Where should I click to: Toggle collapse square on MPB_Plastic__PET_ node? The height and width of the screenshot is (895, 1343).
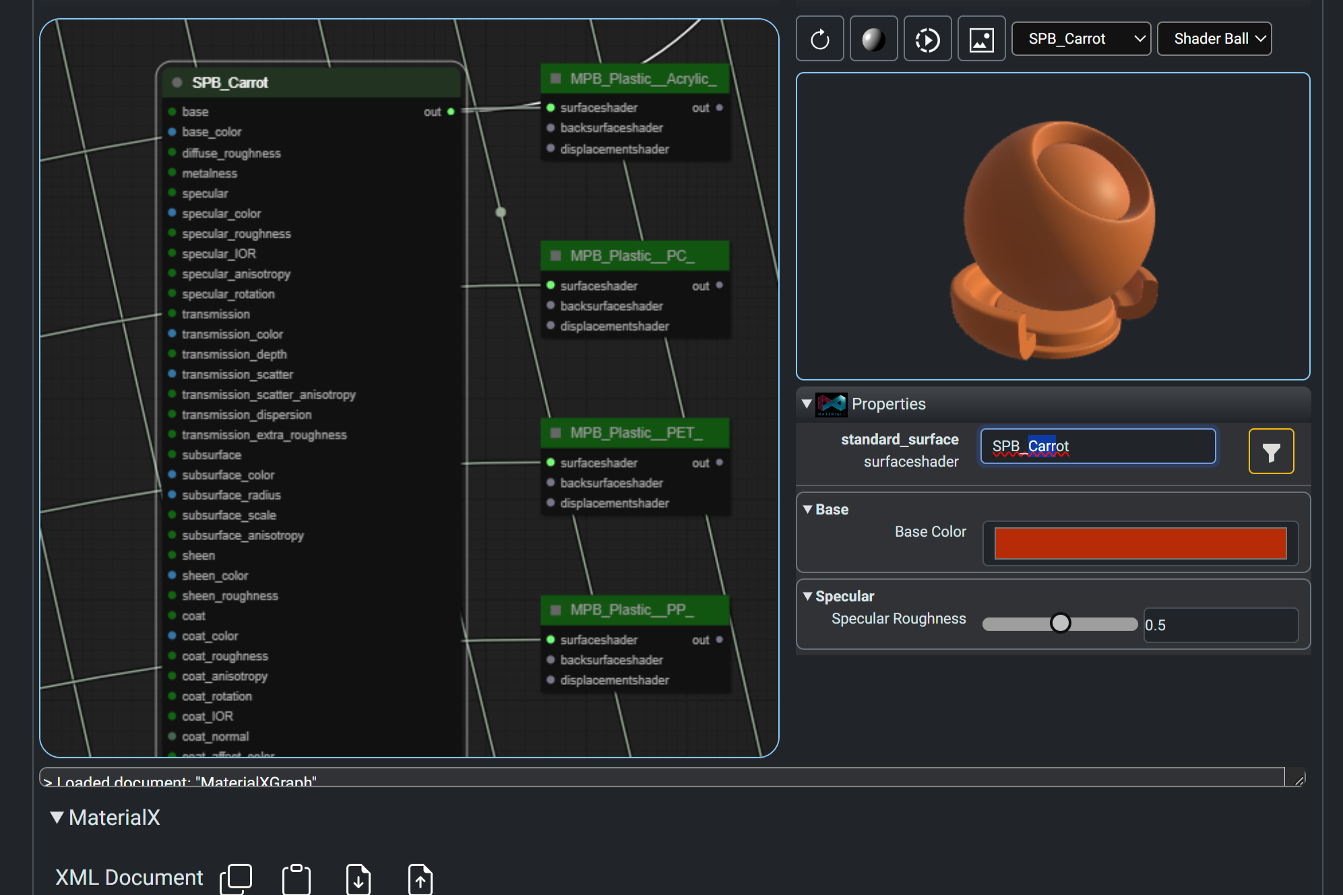tap(556, 433)
